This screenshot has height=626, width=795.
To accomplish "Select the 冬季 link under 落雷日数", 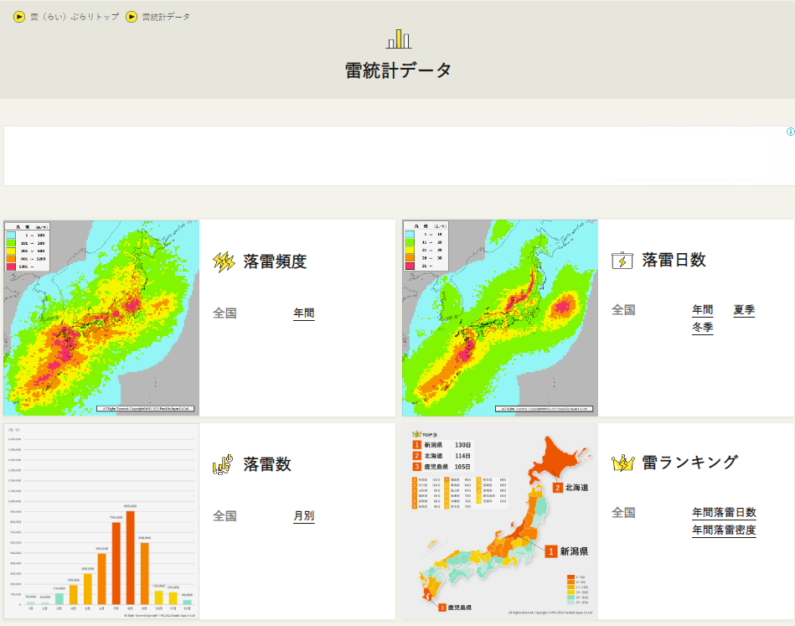I will (x=702, y=328).
